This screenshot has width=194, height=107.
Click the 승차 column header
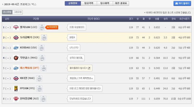point(166,19)
